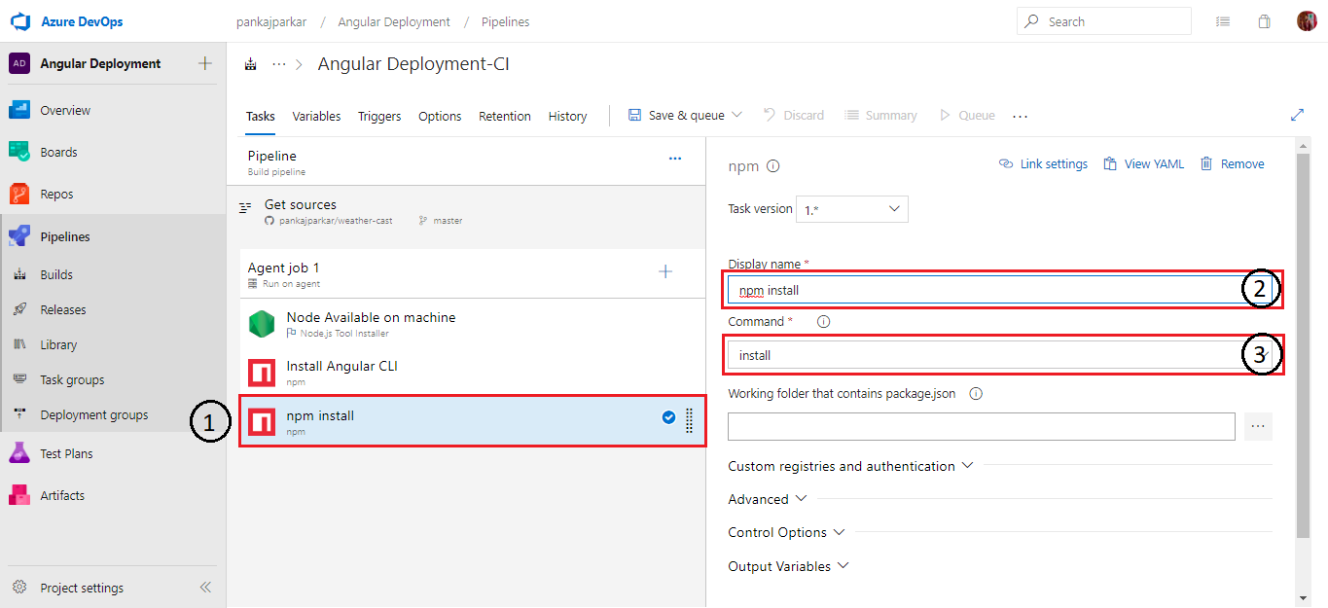1328x608 pixels.
Task: Open the marketplace shopping bag icon
Action: 1264,21
